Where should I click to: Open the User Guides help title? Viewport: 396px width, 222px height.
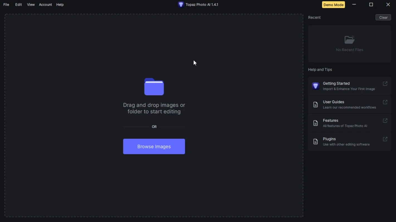[333, 102]
